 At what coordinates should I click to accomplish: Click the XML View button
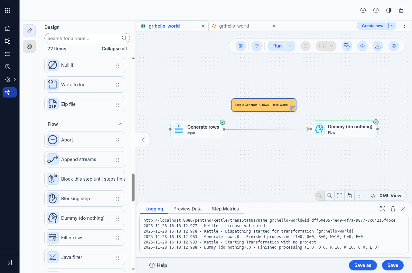386,196
